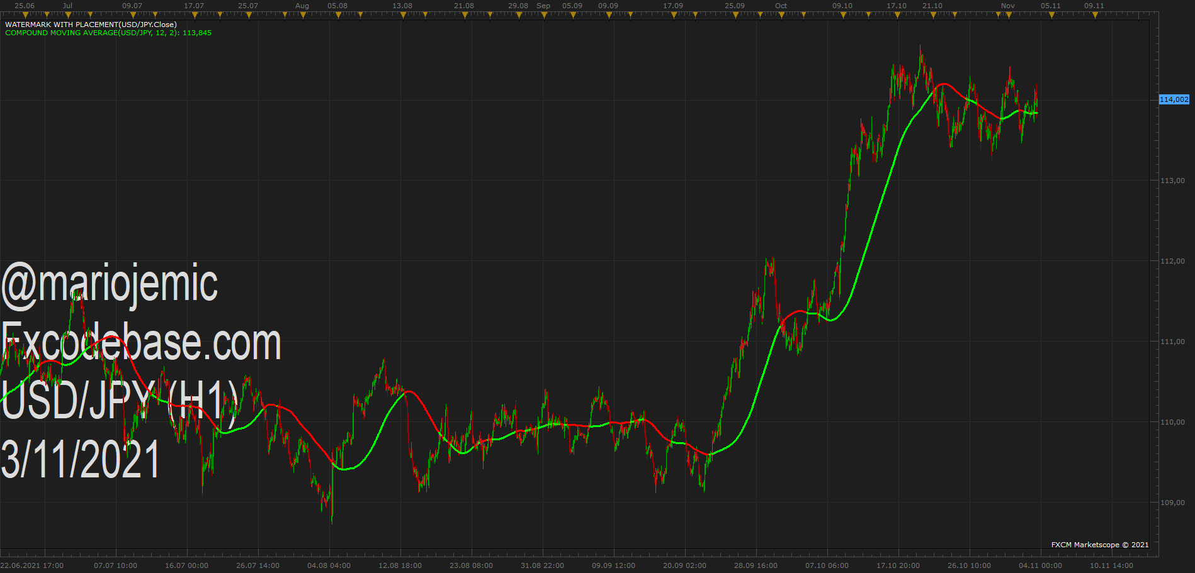Screen dimensions: 1195x573
Task: Click the 112,00 price axis label
Action: 1172,261
